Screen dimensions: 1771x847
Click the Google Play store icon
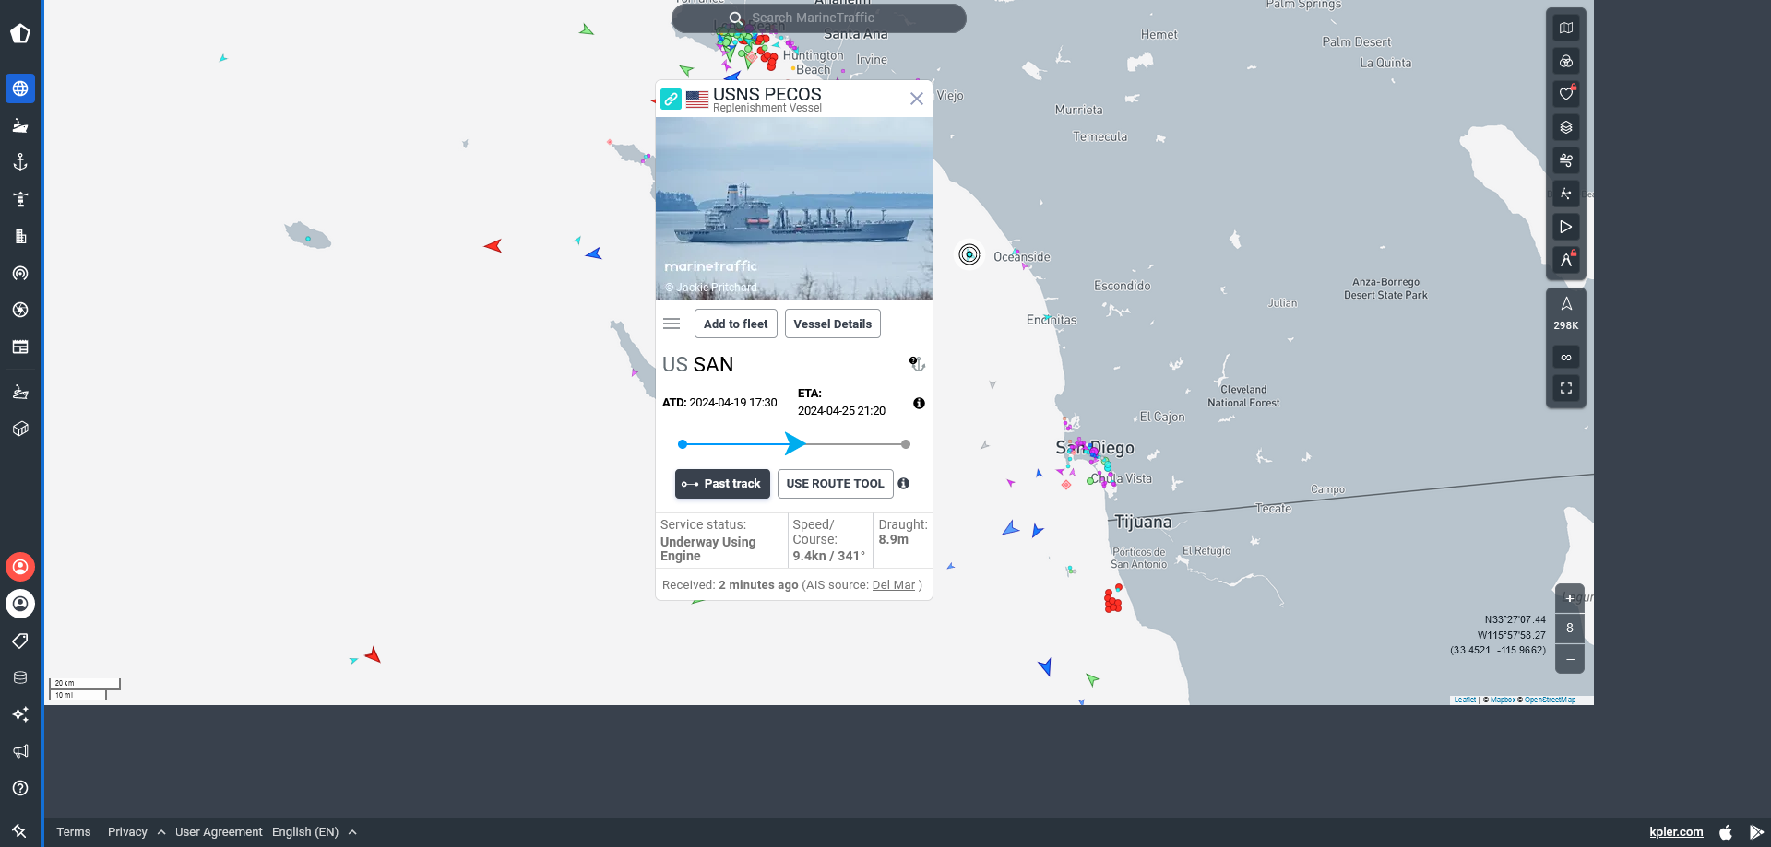click(x=1756, y=832)
